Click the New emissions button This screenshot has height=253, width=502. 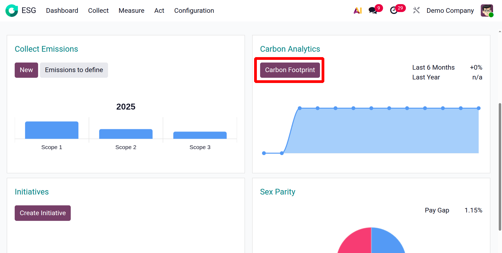point(26,70)
